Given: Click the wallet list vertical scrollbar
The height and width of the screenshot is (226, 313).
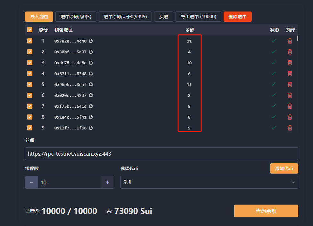Looking at the screenshot, I should click(298, 38).
